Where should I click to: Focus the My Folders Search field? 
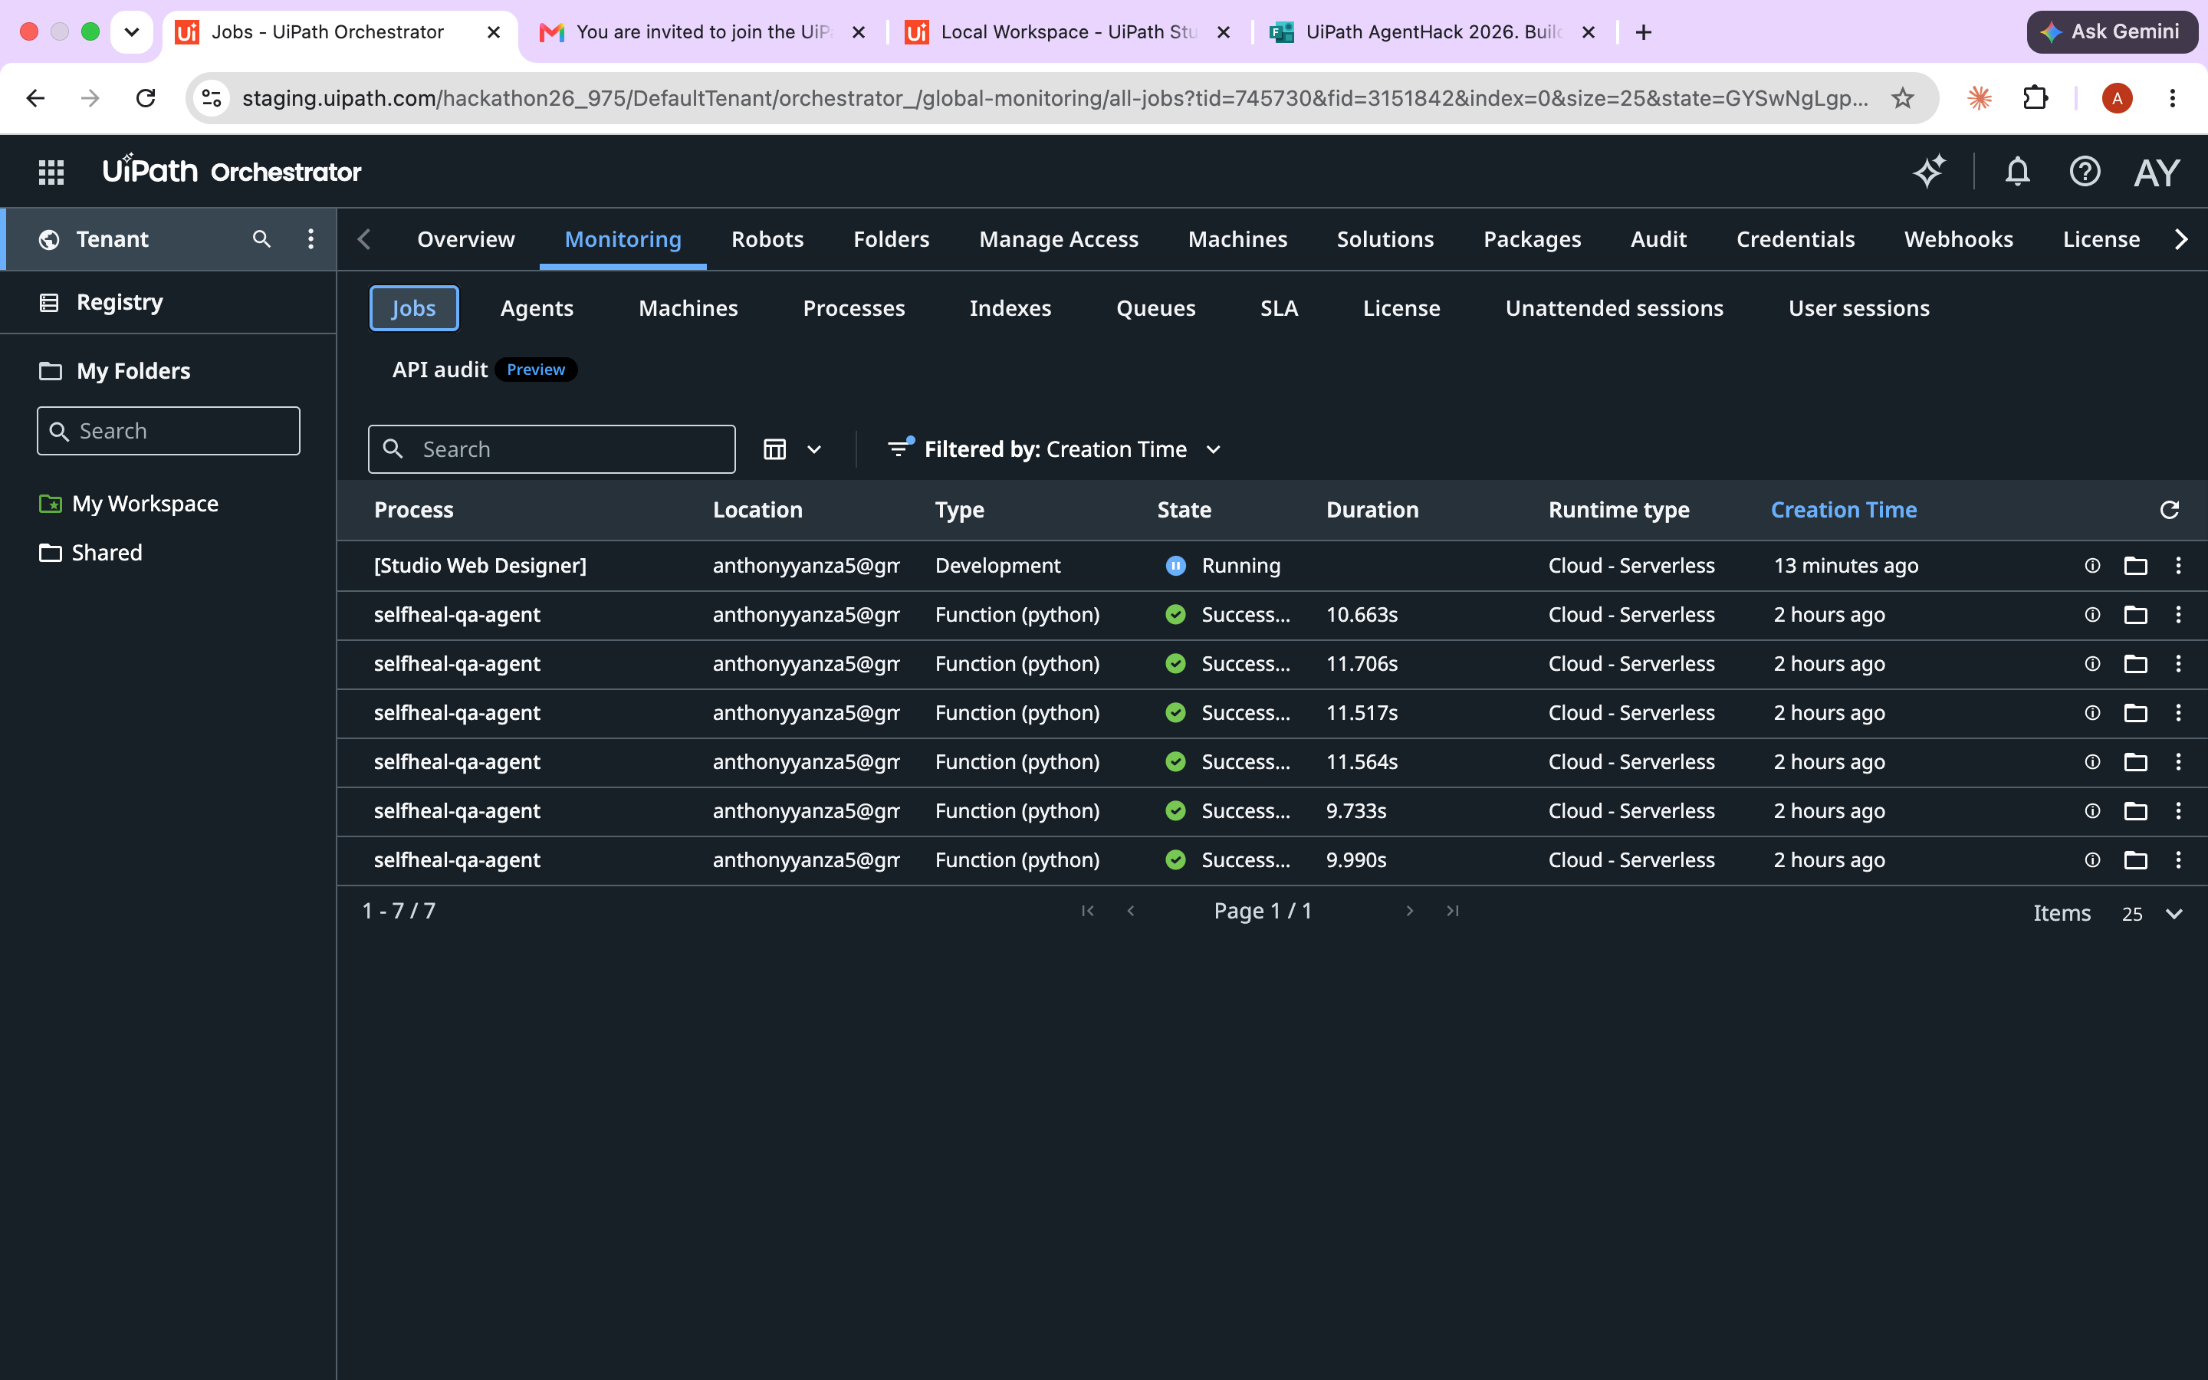168,431
